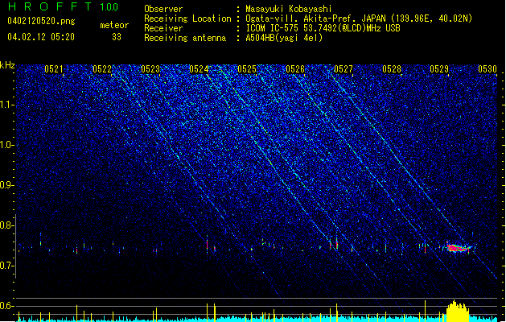Click the 0529 time marker
The height and width of the screenshot is (322, 506).
(x=439, y=69)
